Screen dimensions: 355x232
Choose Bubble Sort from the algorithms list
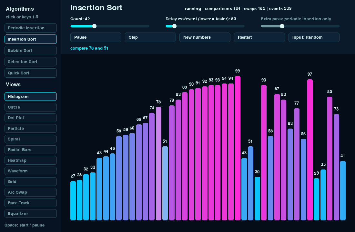(31, 50)
